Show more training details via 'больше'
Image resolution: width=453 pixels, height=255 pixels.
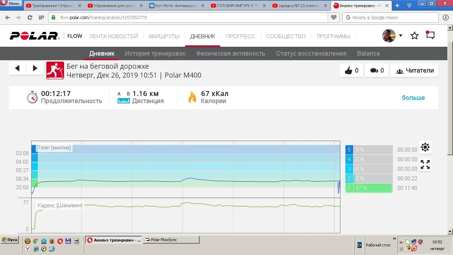(x=413, y=98)
